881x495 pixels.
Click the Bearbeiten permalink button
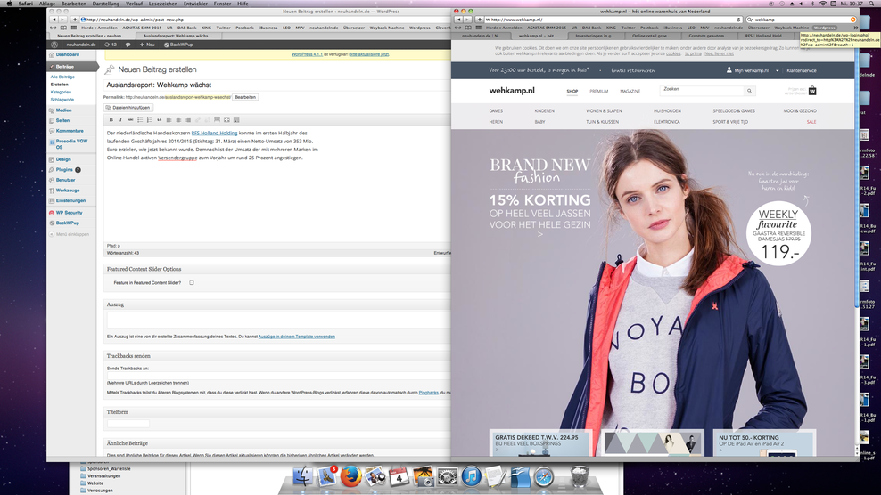tap(245, 97)
